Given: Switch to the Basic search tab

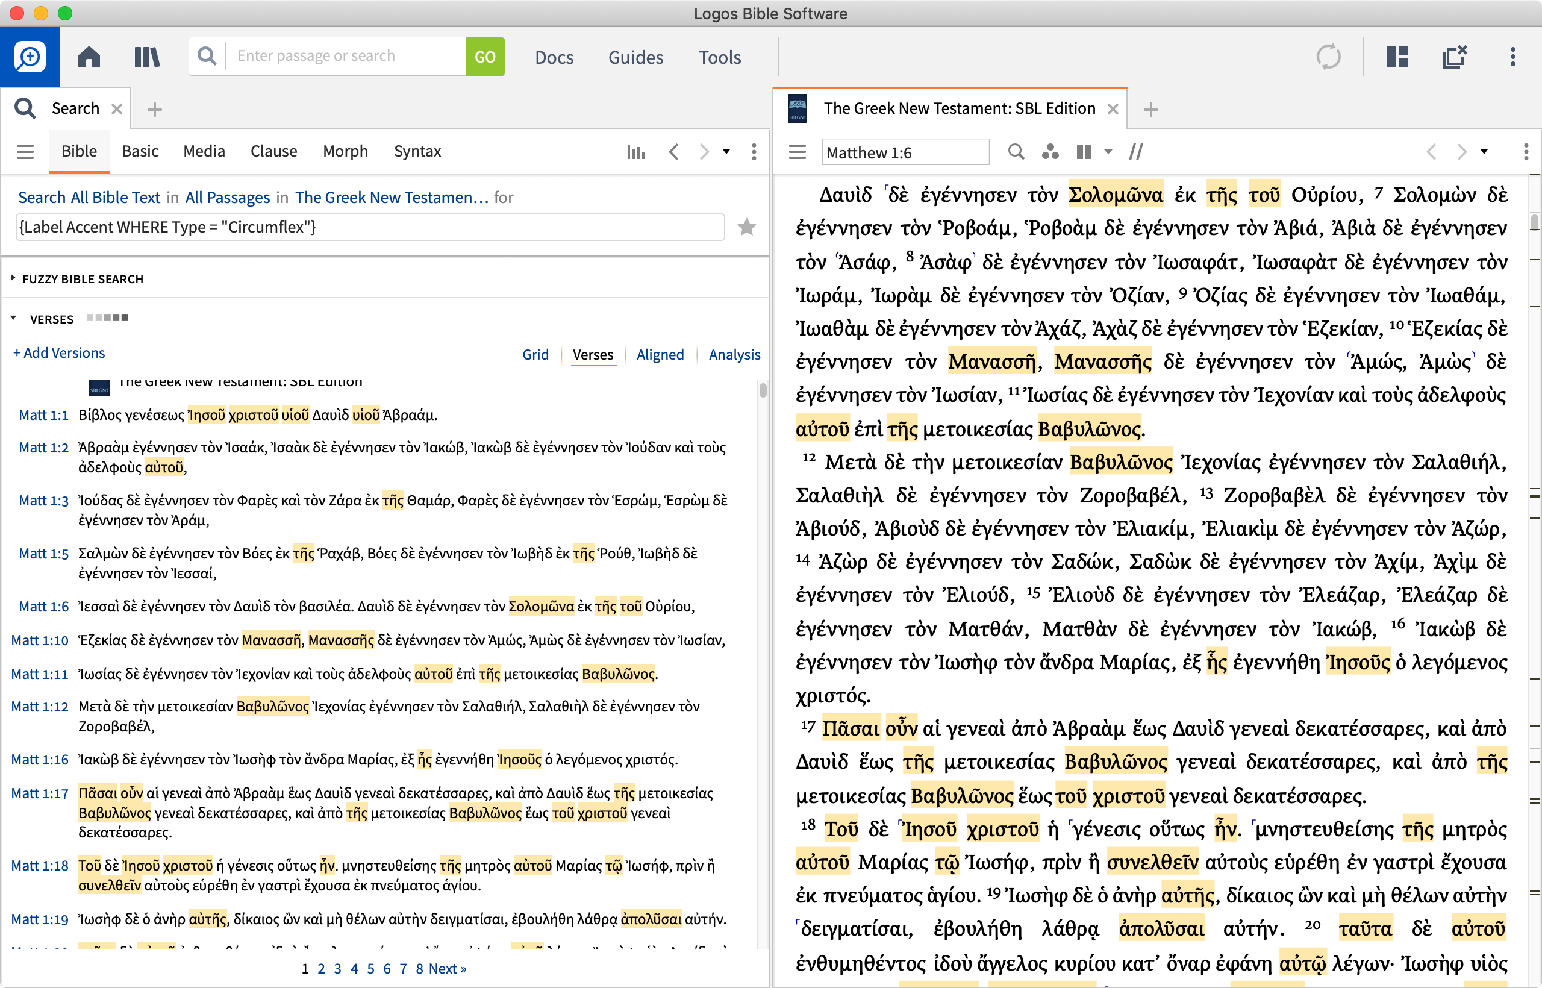Looking at the screenshot, I should 140,151.
